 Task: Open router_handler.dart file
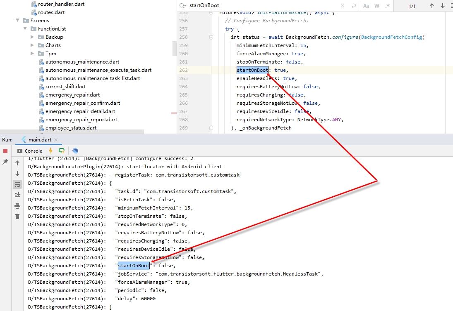pyautogui.click(x=61, y=4)
